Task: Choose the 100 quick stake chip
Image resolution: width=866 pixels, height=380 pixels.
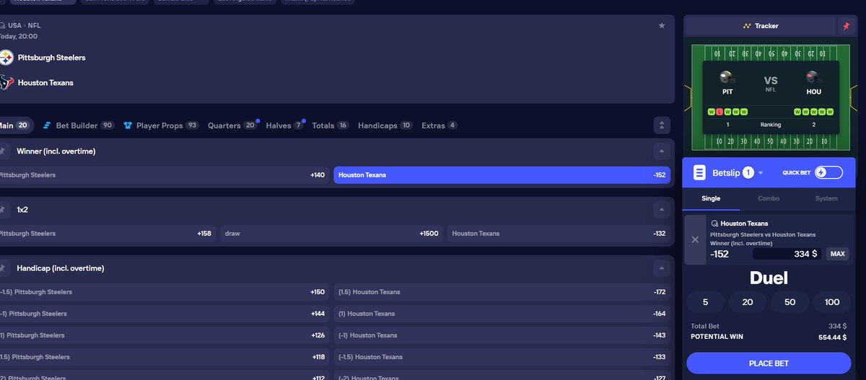Action: click(832, 302)
